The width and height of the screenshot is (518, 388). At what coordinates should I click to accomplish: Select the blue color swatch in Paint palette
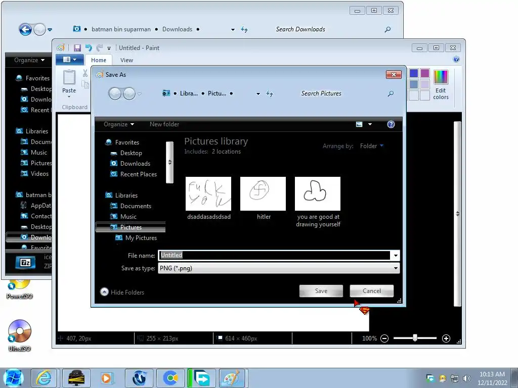coord(414,73)
